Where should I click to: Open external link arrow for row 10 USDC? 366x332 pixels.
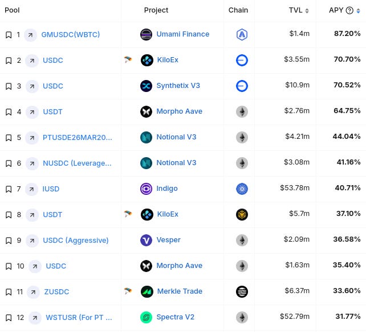[x=35, y=266]
